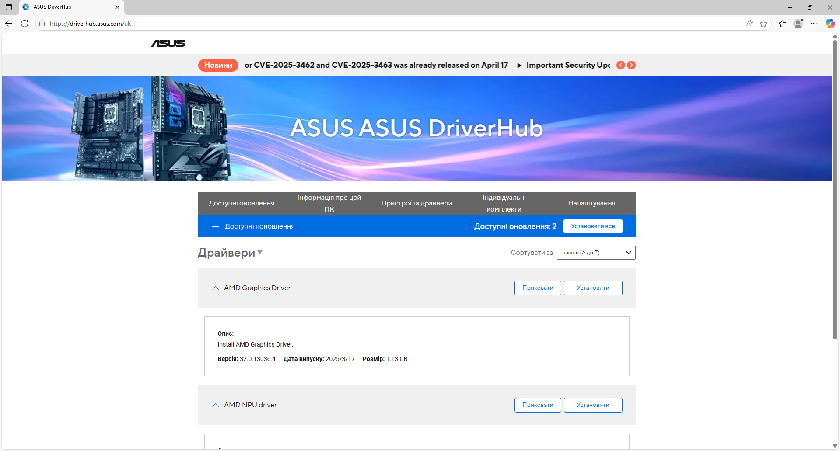Show next news item with right arrow
840x451 pixels.
[631, 65]
